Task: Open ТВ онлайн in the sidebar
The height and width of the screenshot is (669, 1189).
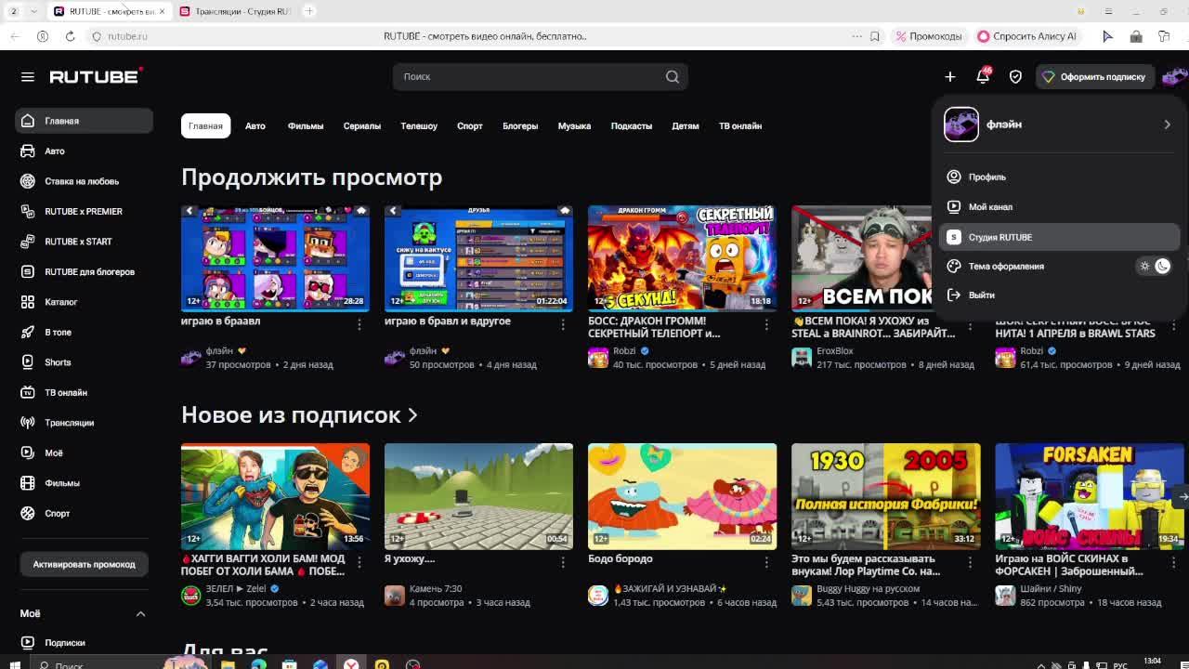Action: point(84,392)
